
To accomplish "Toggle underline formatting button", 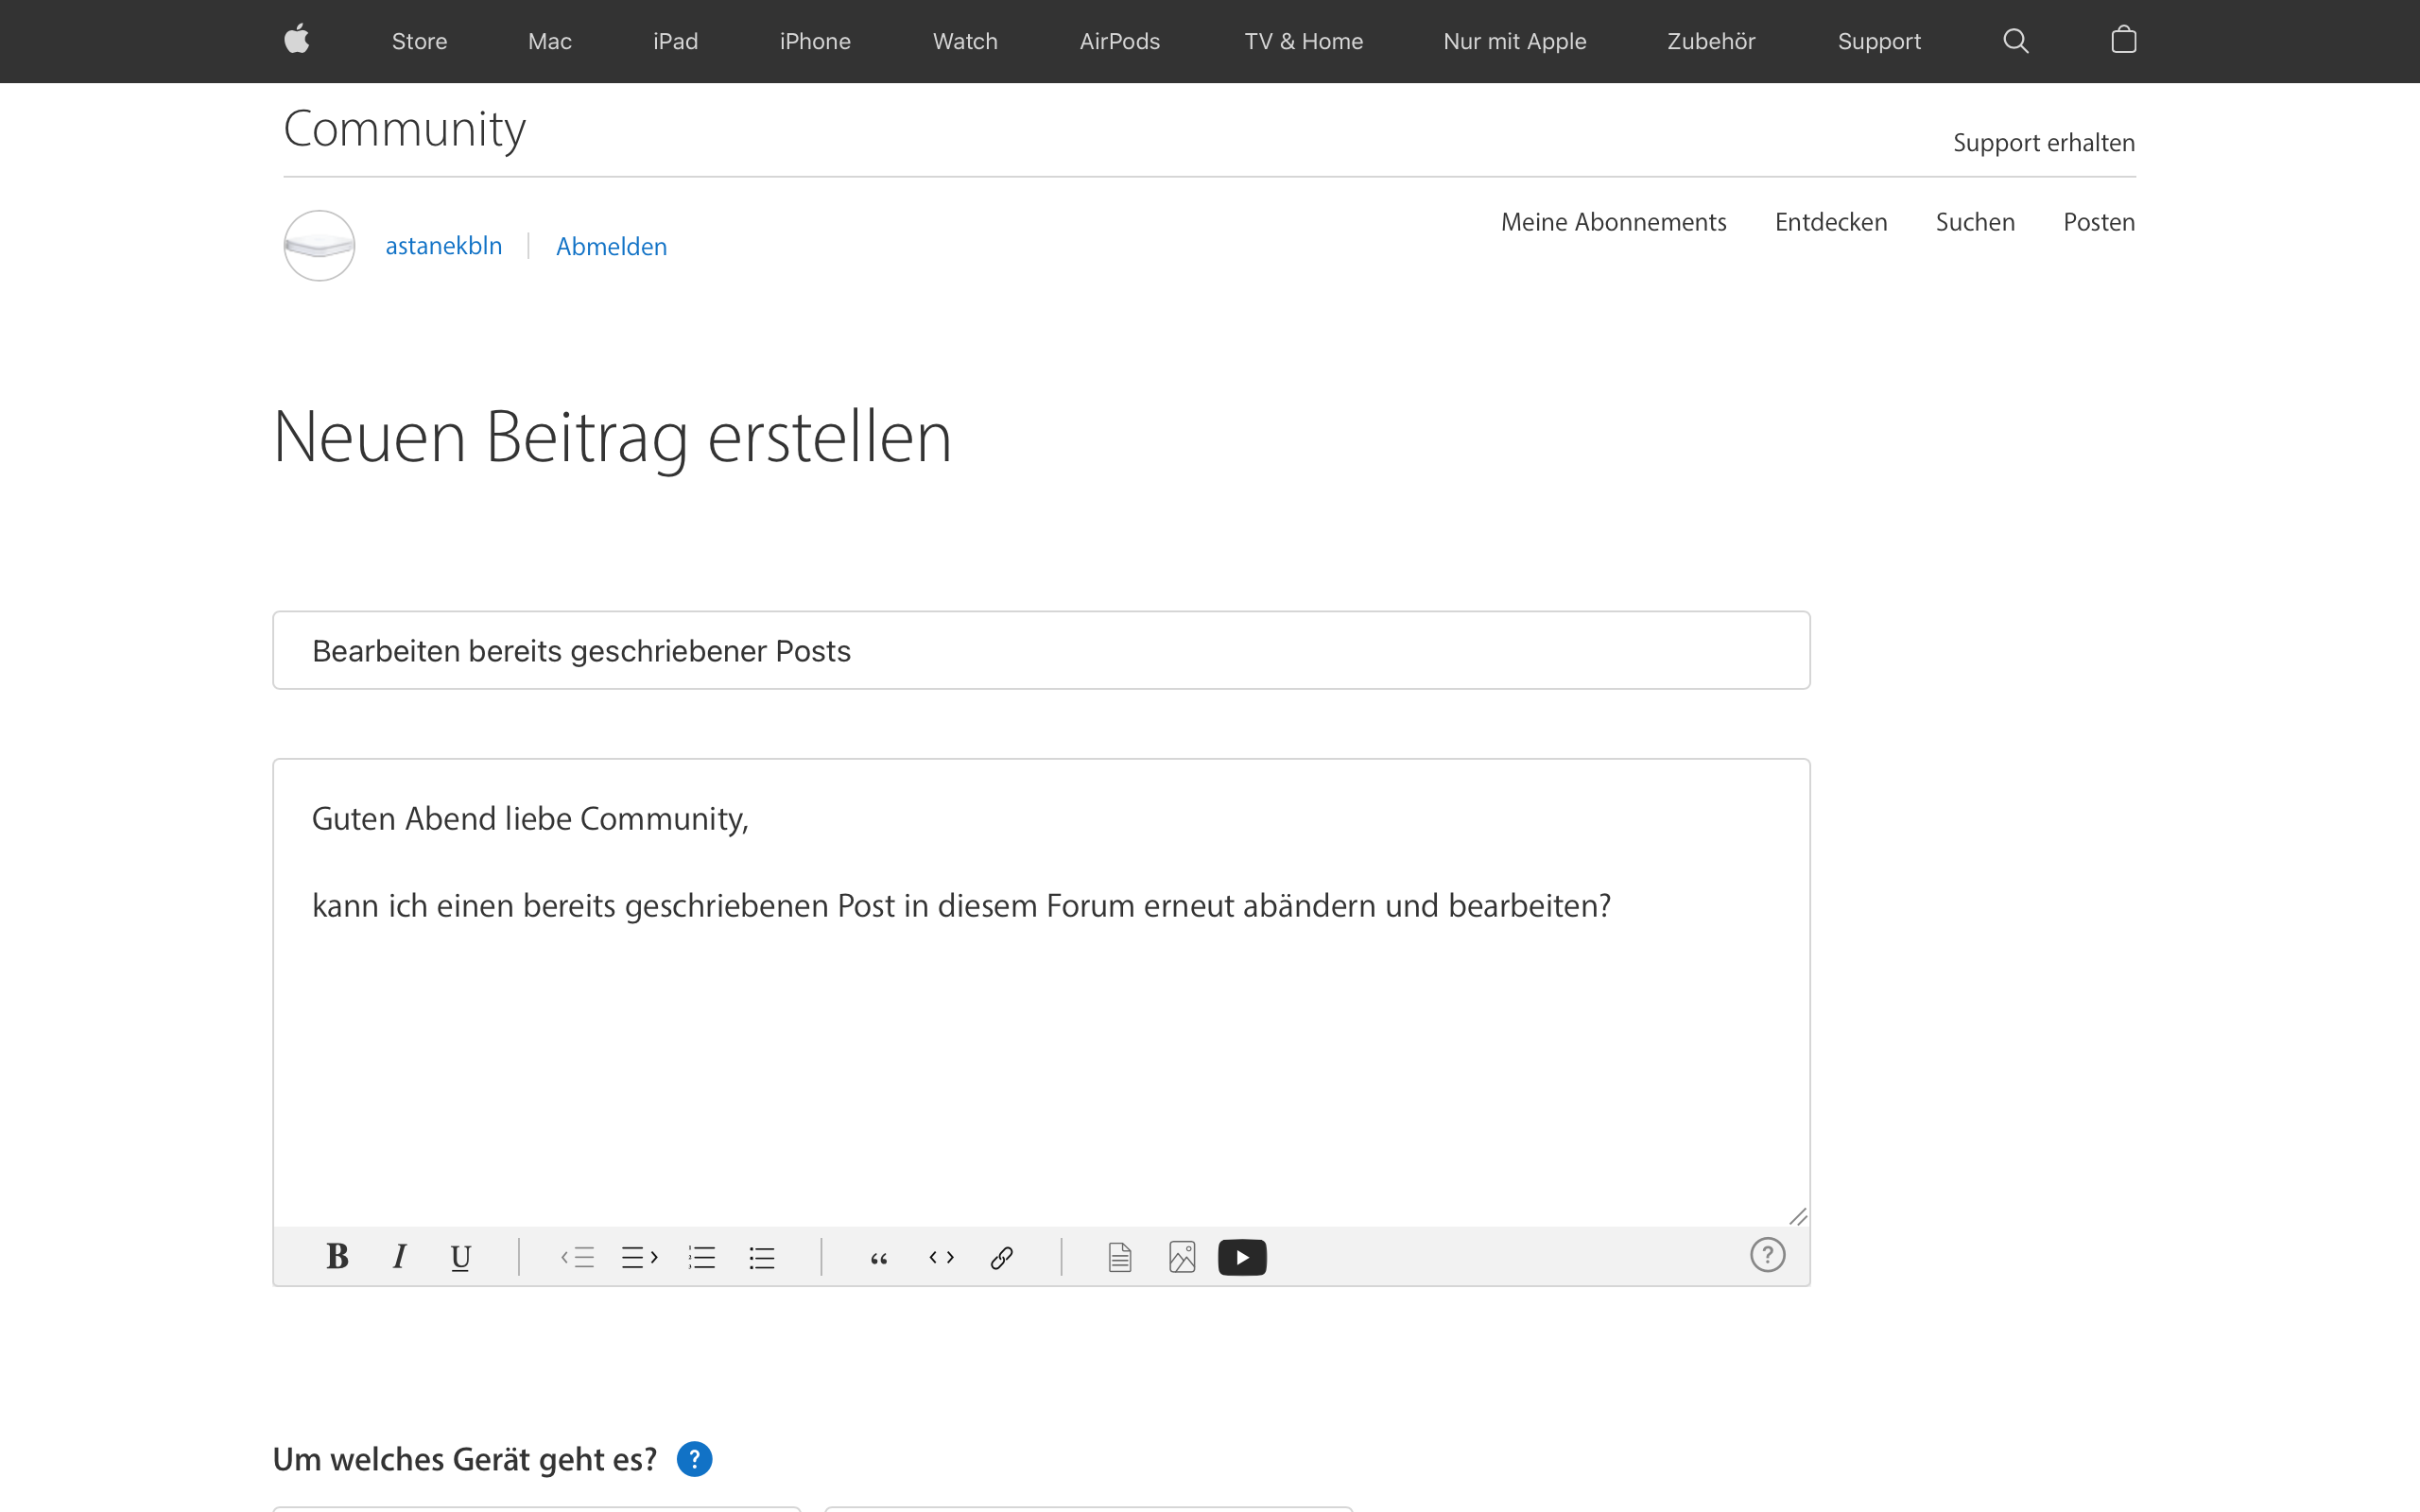I will click(460, 1257).
